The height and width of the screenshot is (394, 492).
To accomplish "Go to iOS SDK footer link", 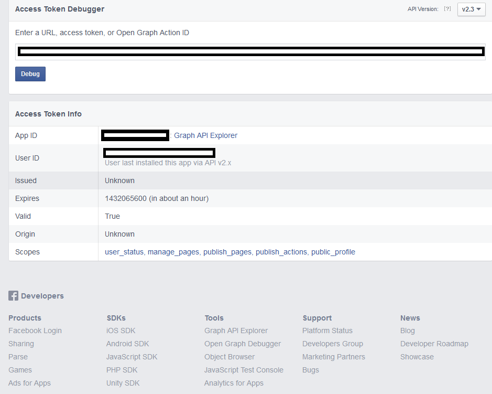I will [x=121, y=331].
